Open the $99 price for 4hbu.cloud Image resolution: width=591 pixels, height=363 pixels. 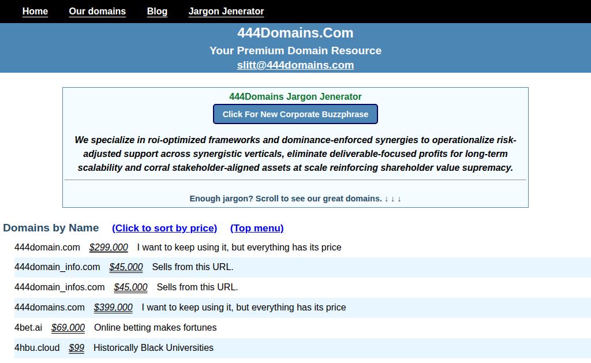76,348
